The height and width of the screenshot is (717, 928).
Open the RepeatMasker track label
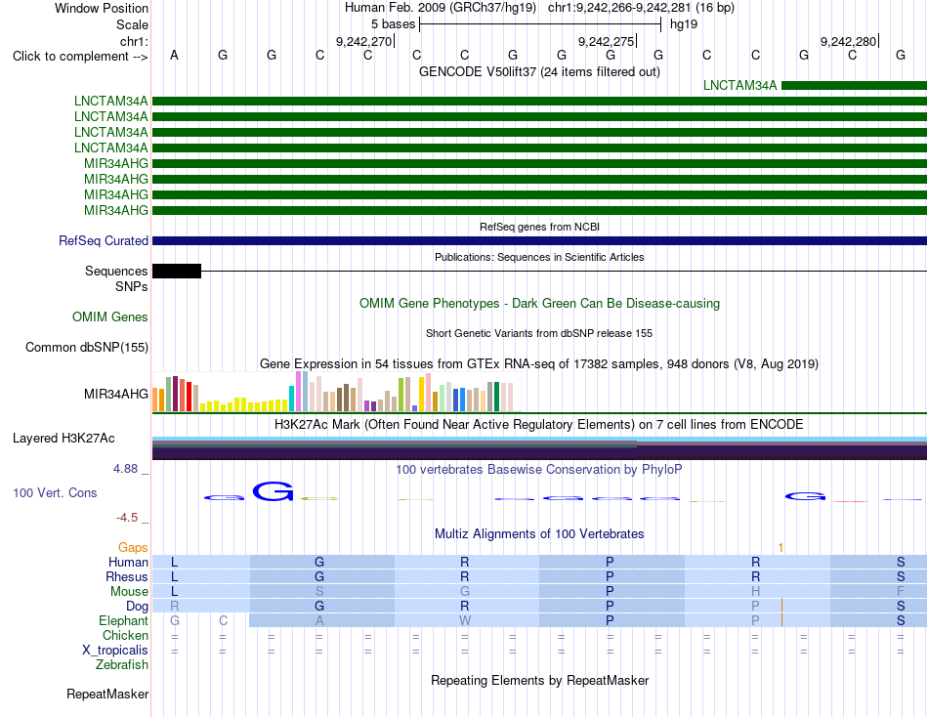107,694
